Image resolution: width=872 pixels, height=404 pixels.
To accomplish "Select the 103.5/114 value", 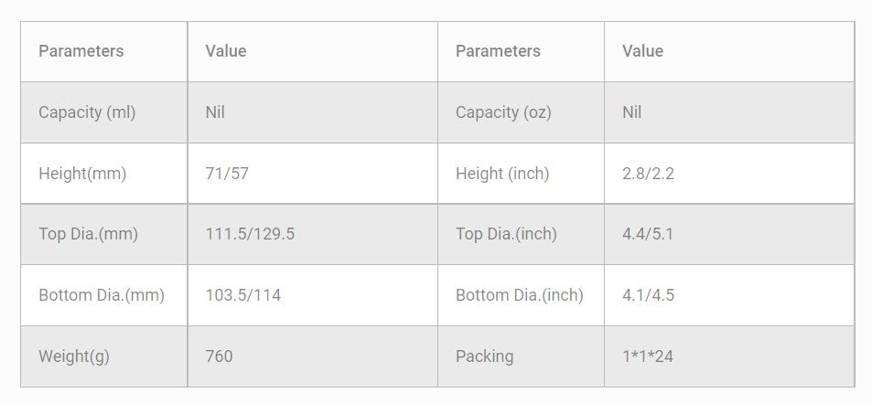I will [x=242, y=295].
